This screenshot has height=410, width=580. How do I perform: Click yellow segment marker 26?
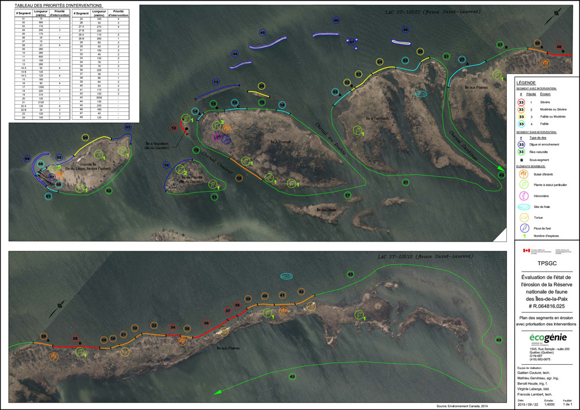point(420,52)
